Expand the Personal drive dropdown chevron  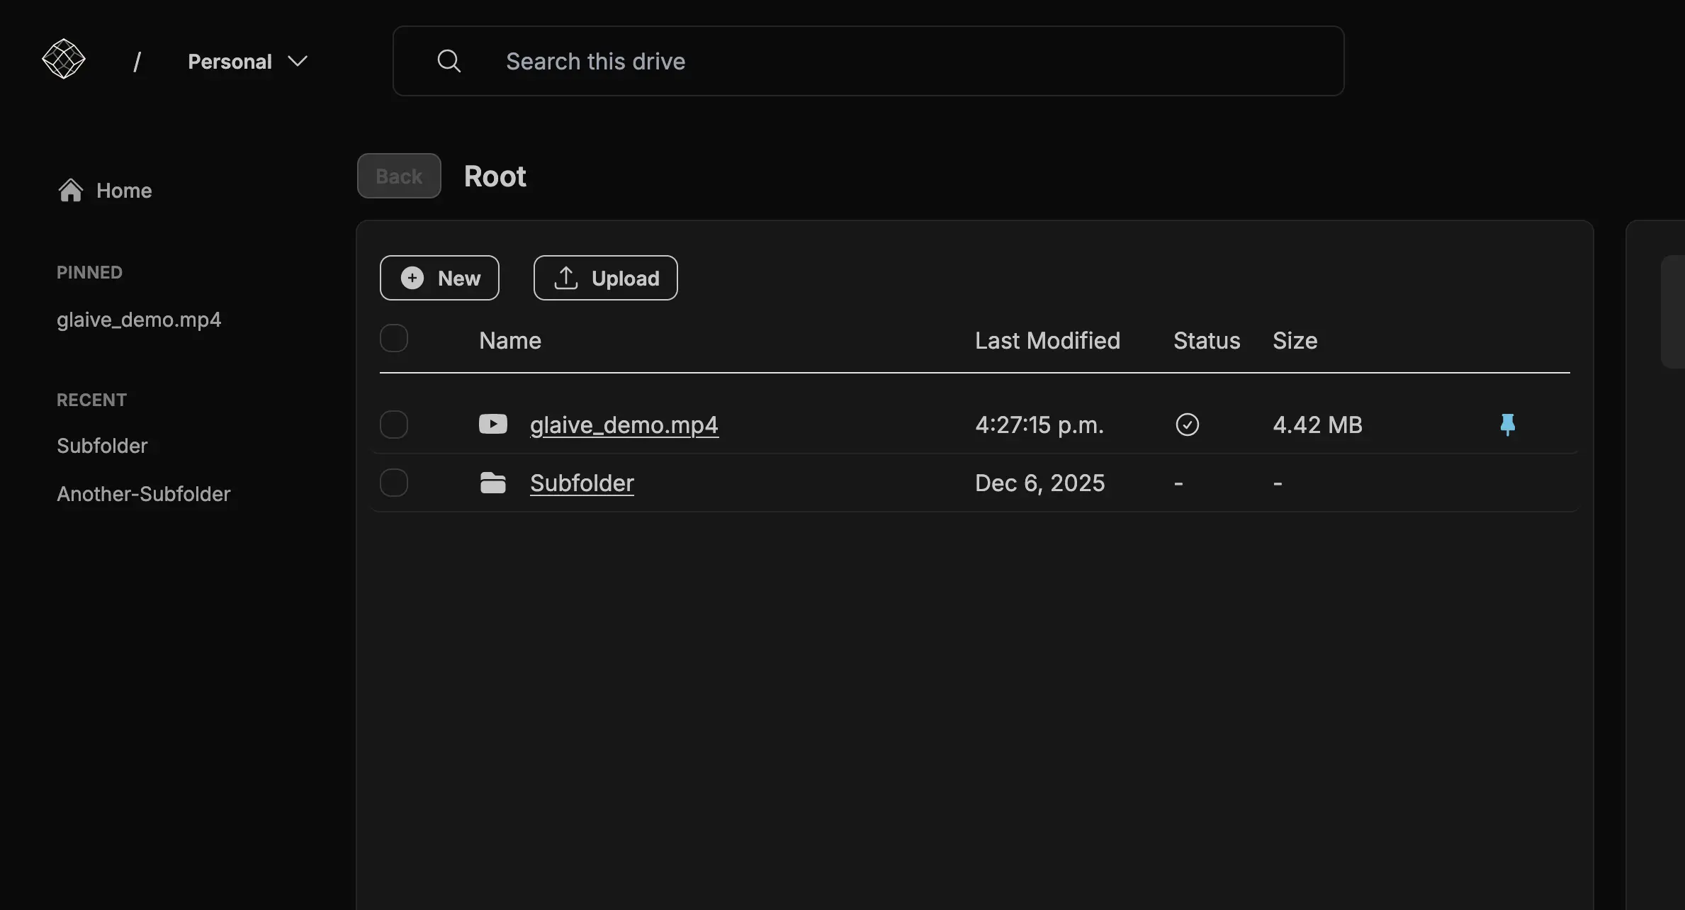(298, 62)
